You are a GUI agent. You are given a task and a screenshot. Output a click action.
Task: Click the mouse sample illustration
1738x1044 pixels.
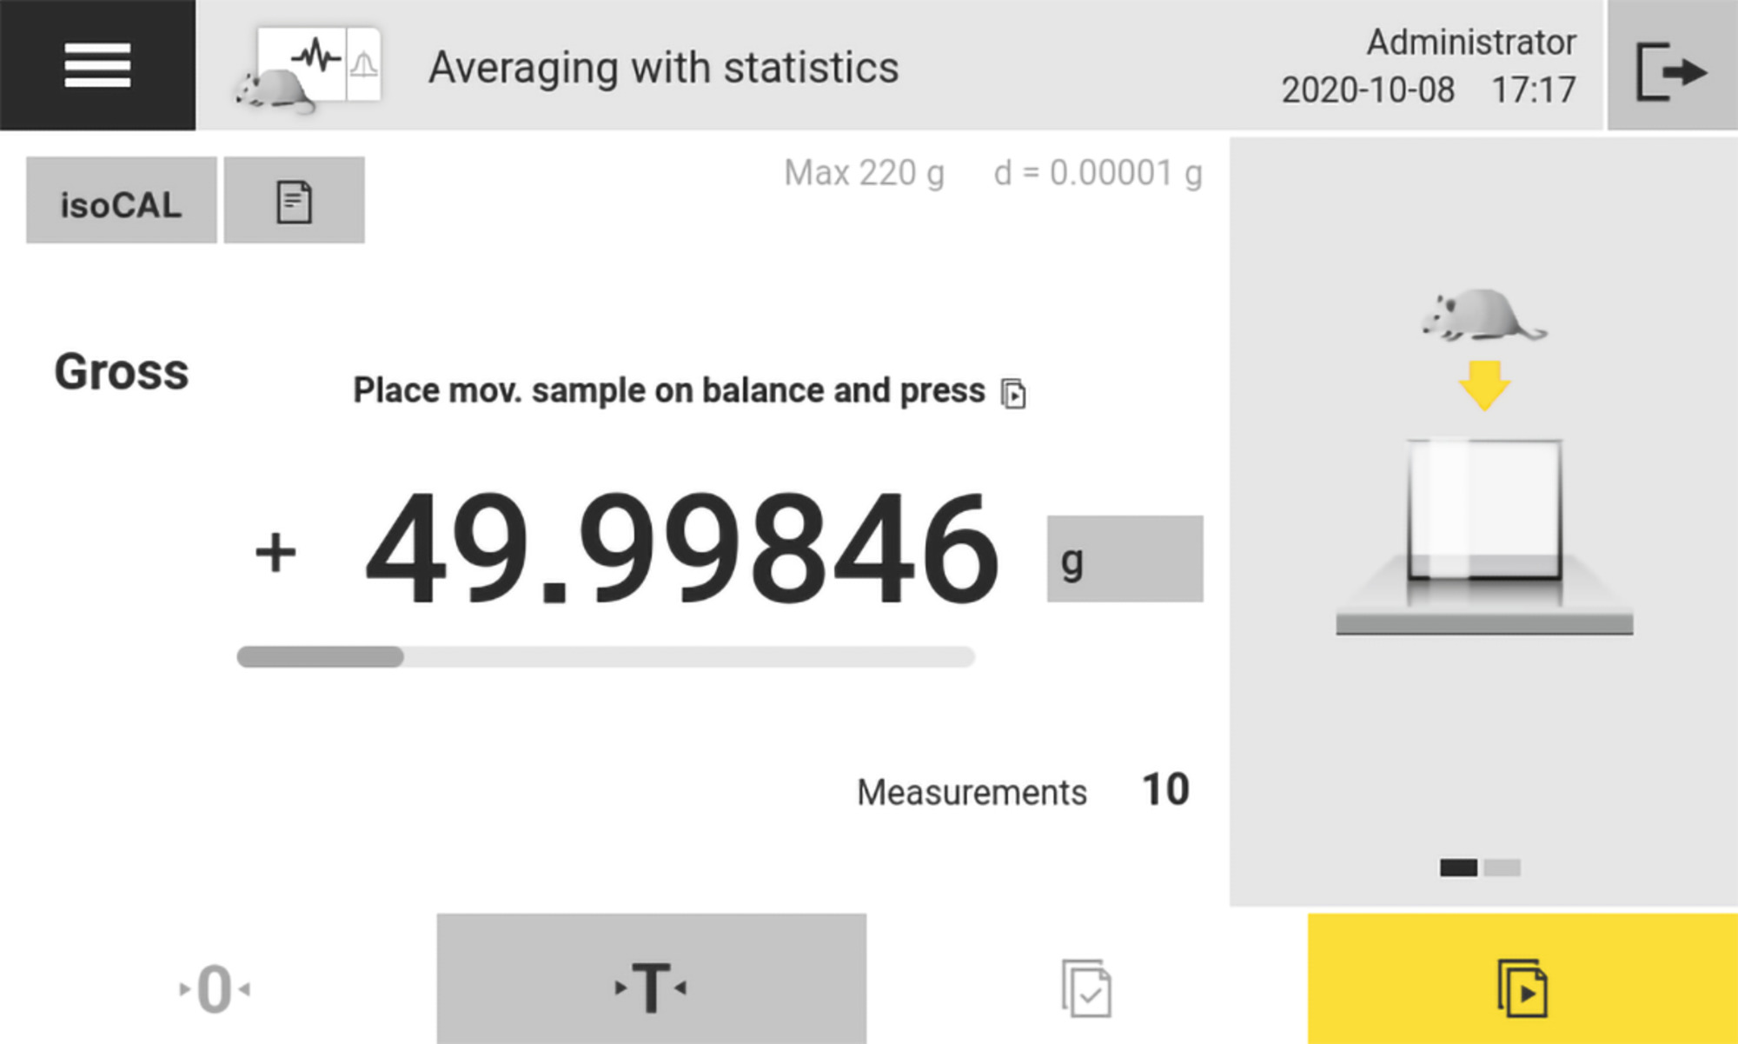[x=1482, y=315]
